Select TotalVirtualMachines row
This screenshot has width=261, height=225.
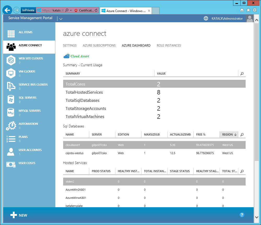pyautogui.click(x=154, y=116)
